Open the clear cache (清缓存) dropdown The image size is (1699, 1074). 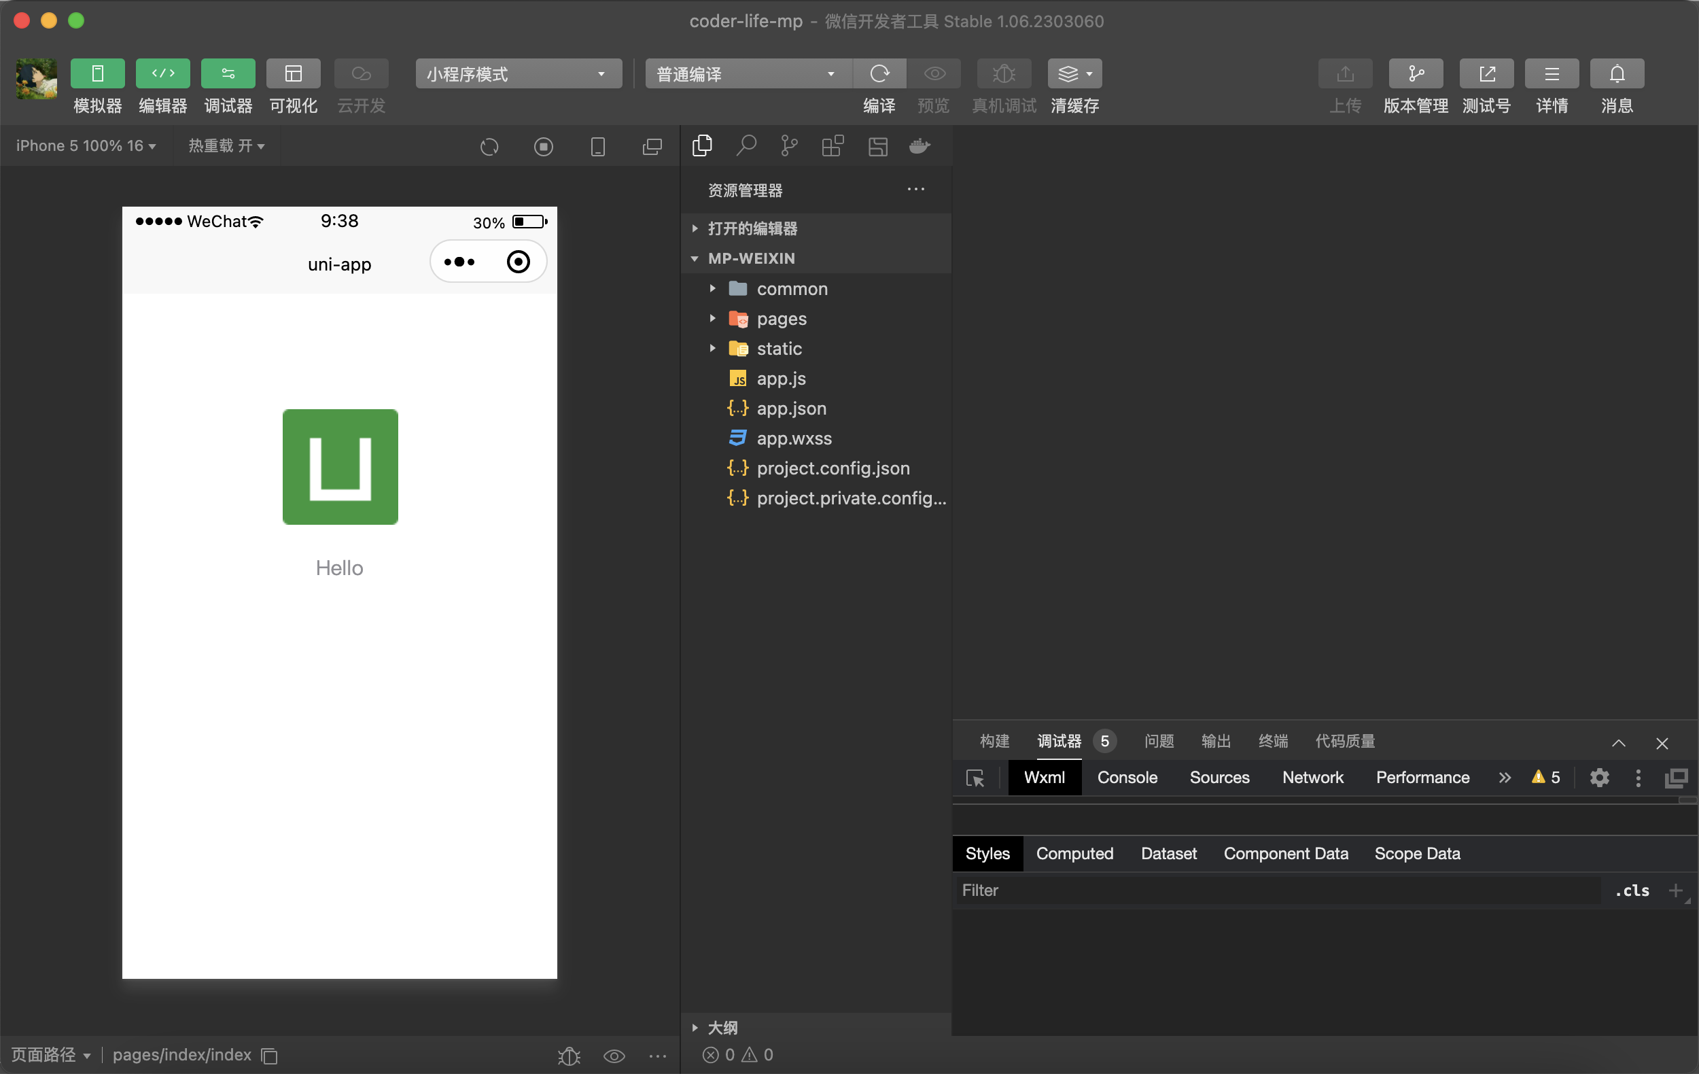point(1074,73)
